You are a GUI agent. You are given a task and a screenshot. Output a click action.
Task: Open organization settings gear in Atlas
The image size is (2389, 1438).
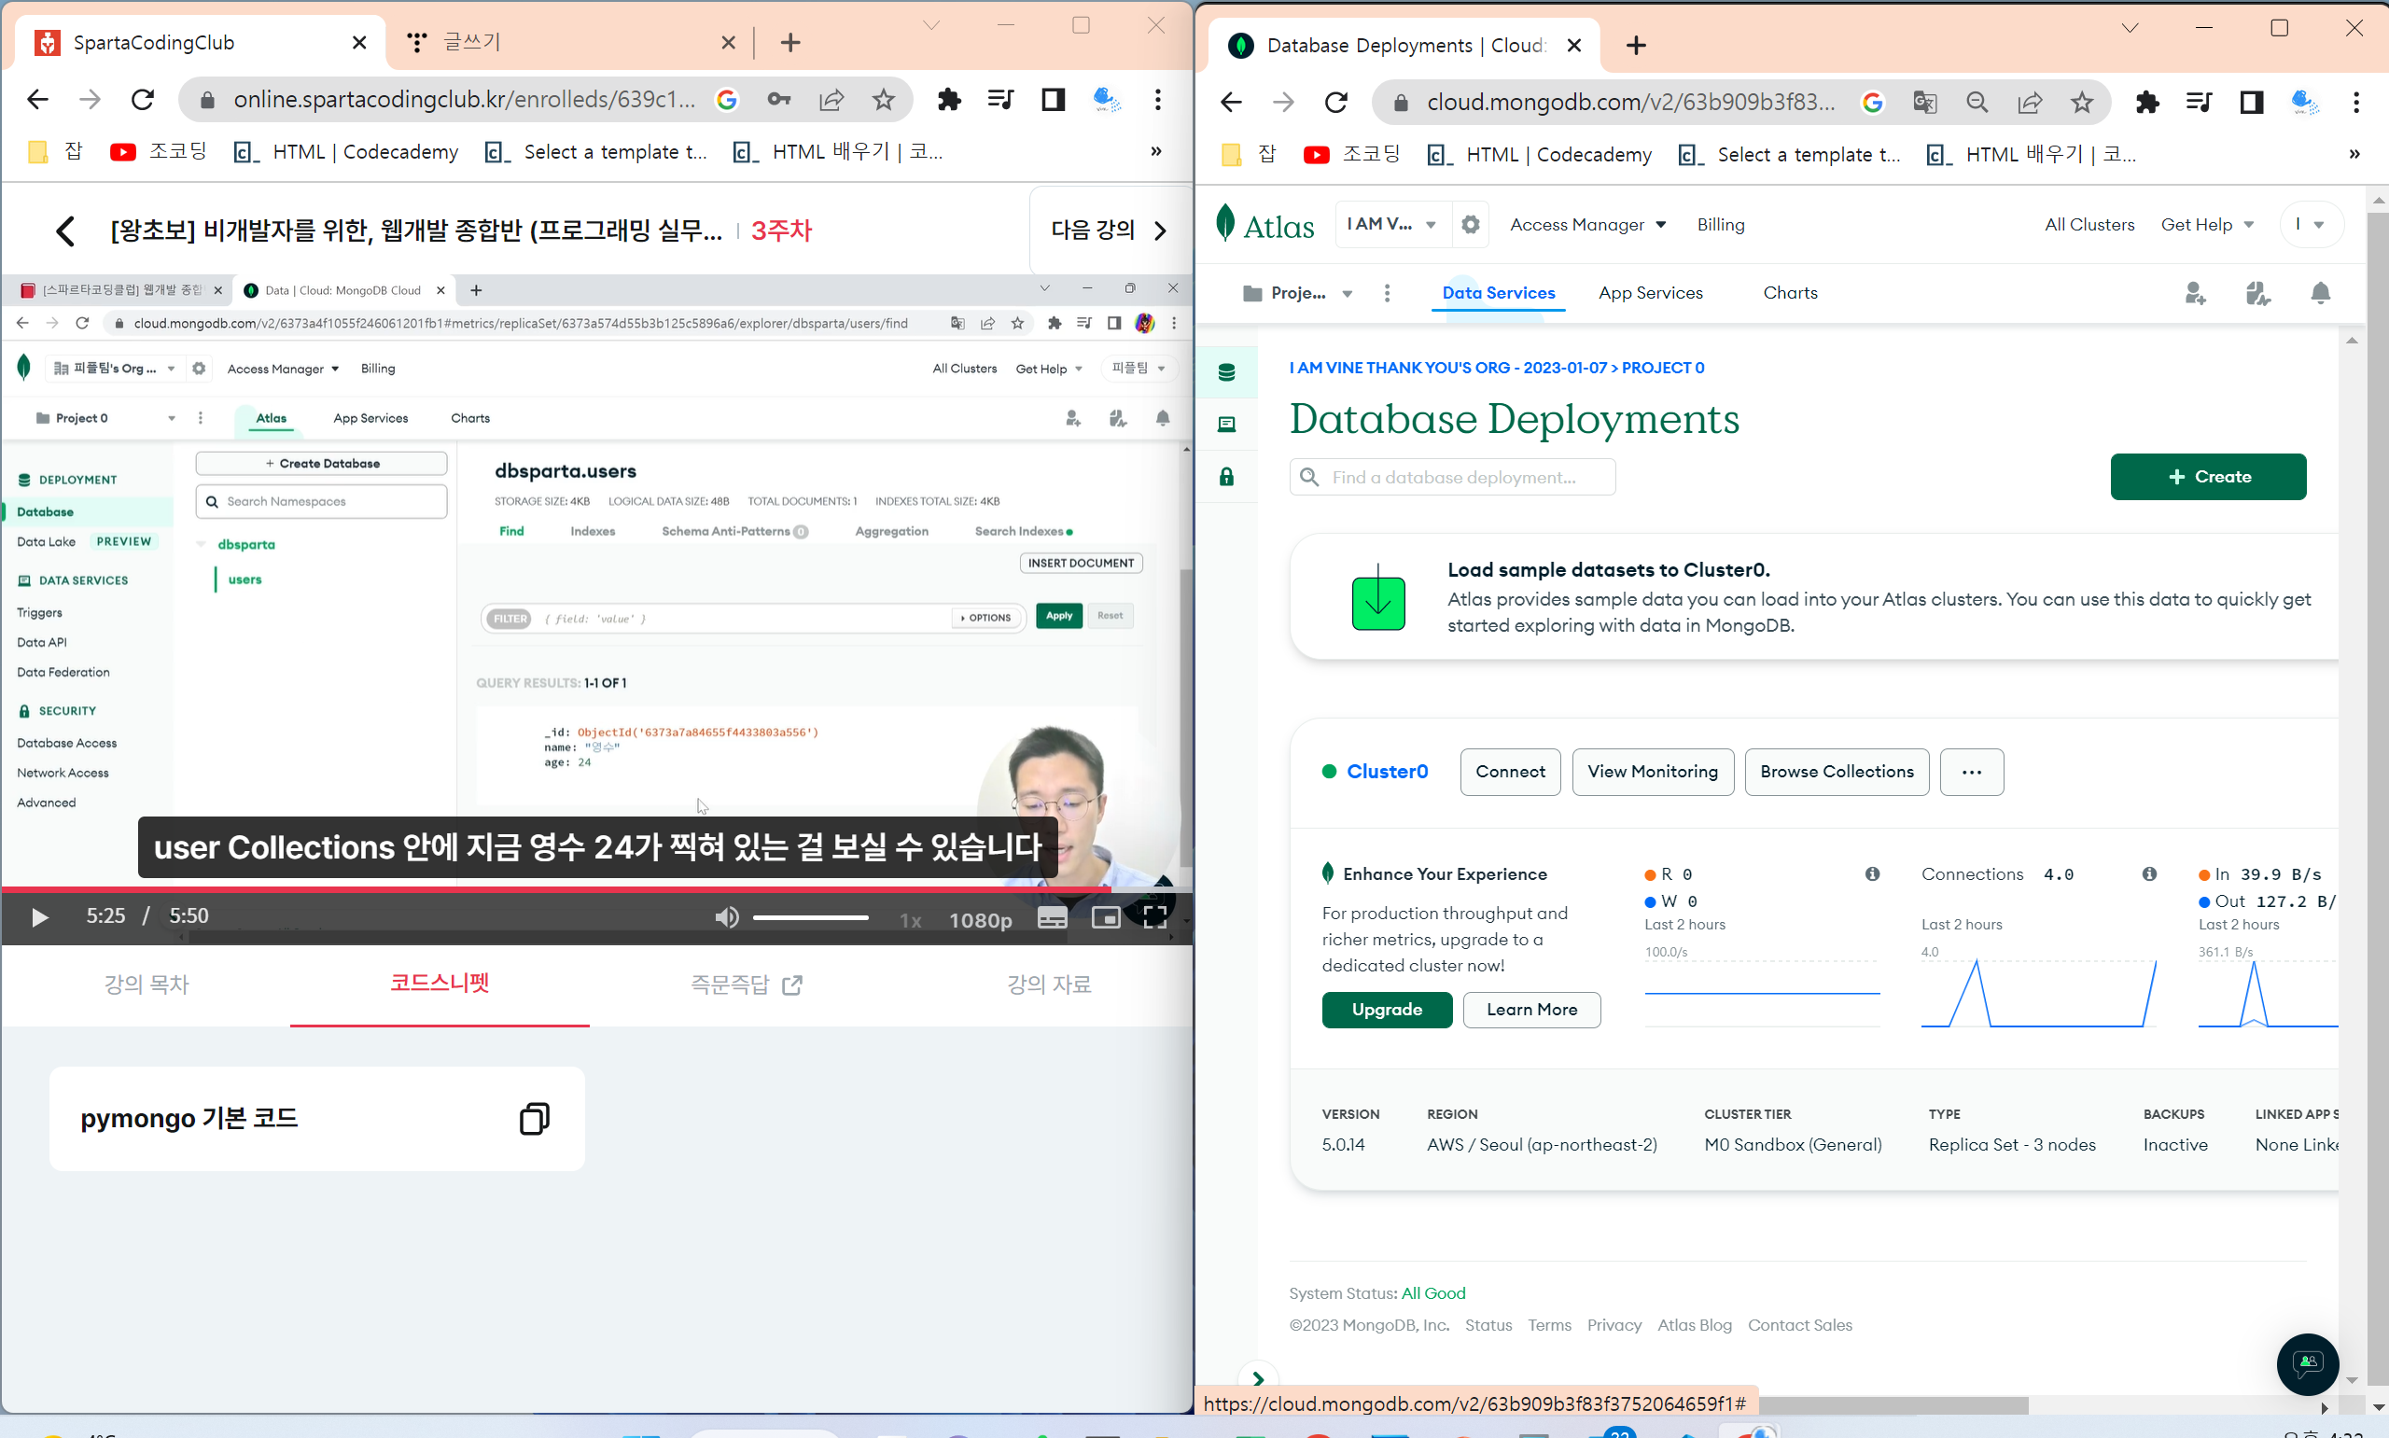pos(1471,225)
